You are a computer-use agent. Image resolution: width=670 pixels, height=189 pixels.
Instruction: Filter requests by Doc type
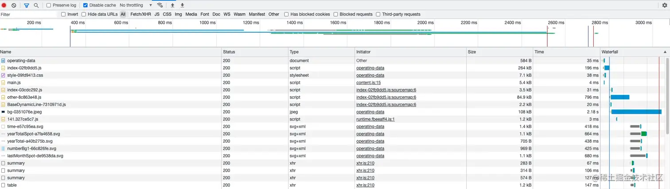coord(216,14)
